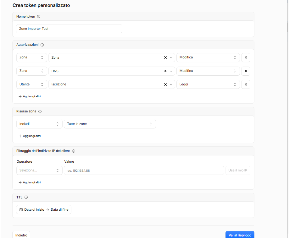Remove the DNS permission row
Image resolution: width=289 pixels, height=238 pixels.
(246, 71)
